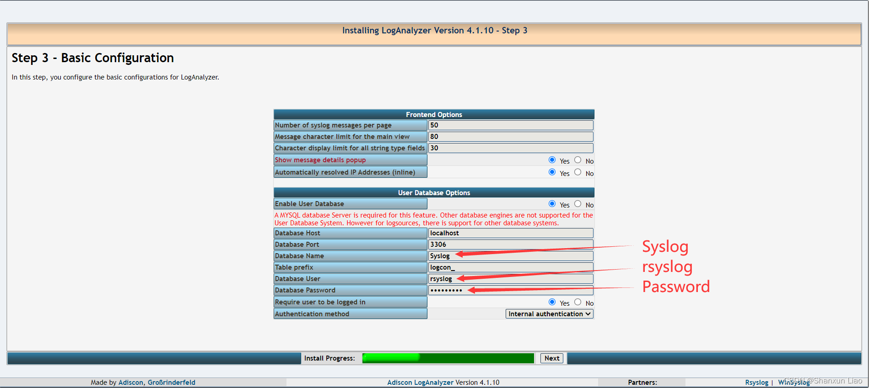Focus the character display limit field
This screenshot has width=869, height=388.
[511, 148]
